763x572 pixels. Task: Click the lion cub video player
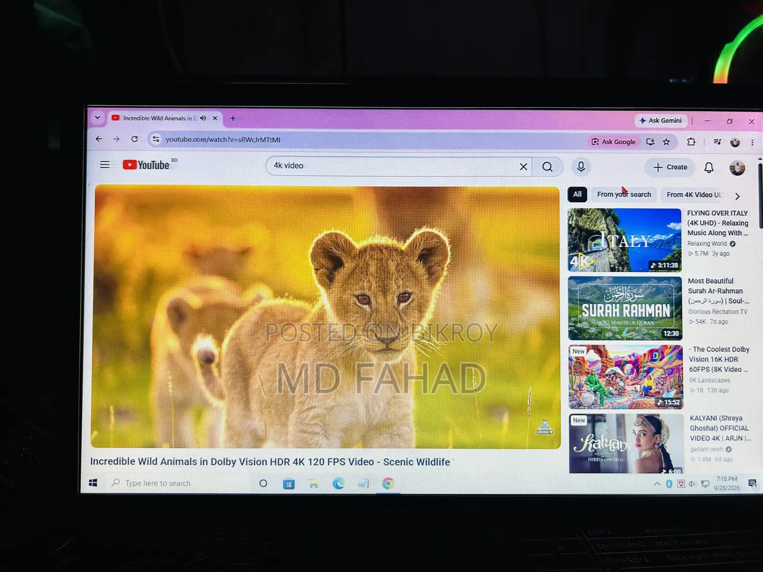point(327,317)
